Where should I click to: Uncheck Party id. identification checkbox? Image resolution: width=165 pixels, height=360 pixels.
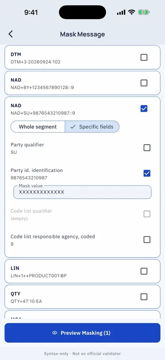click(x=147, y=173)
